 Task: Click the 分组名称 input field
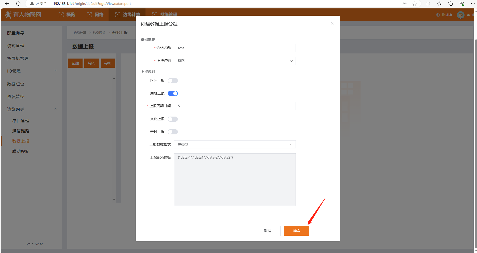point(235,48)
